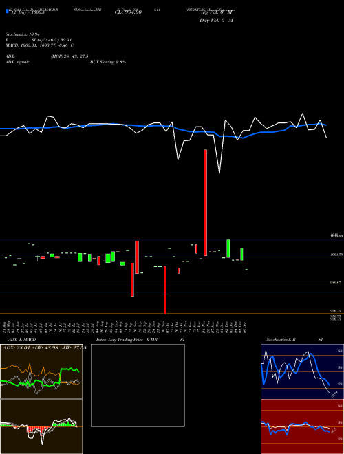Click the 'CL: 994.00' close price label
Screen dimensions: 344x454
click(x=128, y=12)
